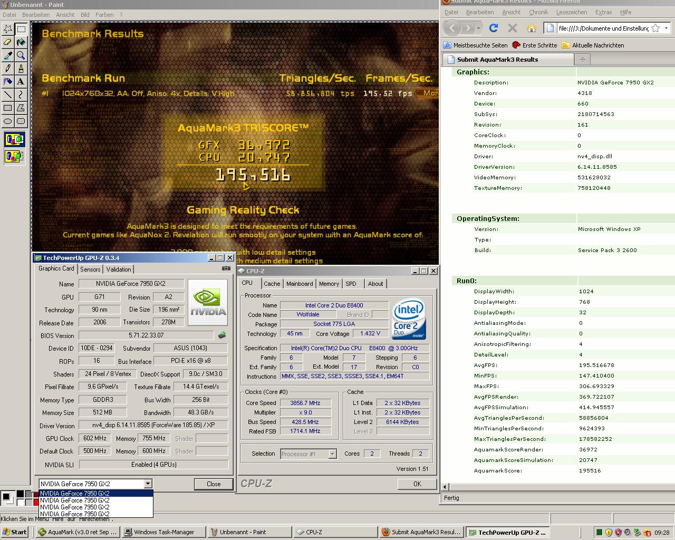675x540 pixels.
Task: Click the NVIDIA logo in GPU-Z
Action: point(208,303)
